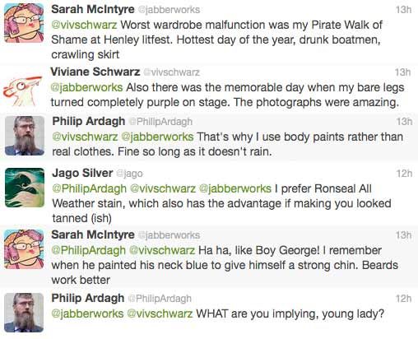The width and height of the screenshot is (418, 339).
Task: Click @PhilipArdagh mention in Boy George tweet
Action: click(88, 250)
